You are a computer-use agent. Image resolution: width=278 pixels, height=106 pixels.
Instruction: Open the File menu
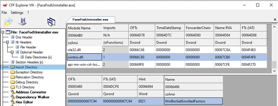[4, 13]
